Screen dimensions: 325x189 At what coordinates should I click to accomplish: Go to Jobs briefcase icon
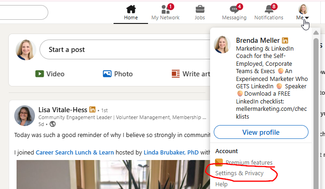pyautogui.click(x=200, y=9)
